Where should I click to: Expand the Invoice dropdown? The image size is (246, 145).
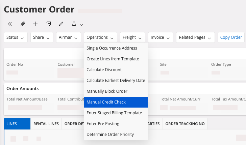tap(161, 37)
